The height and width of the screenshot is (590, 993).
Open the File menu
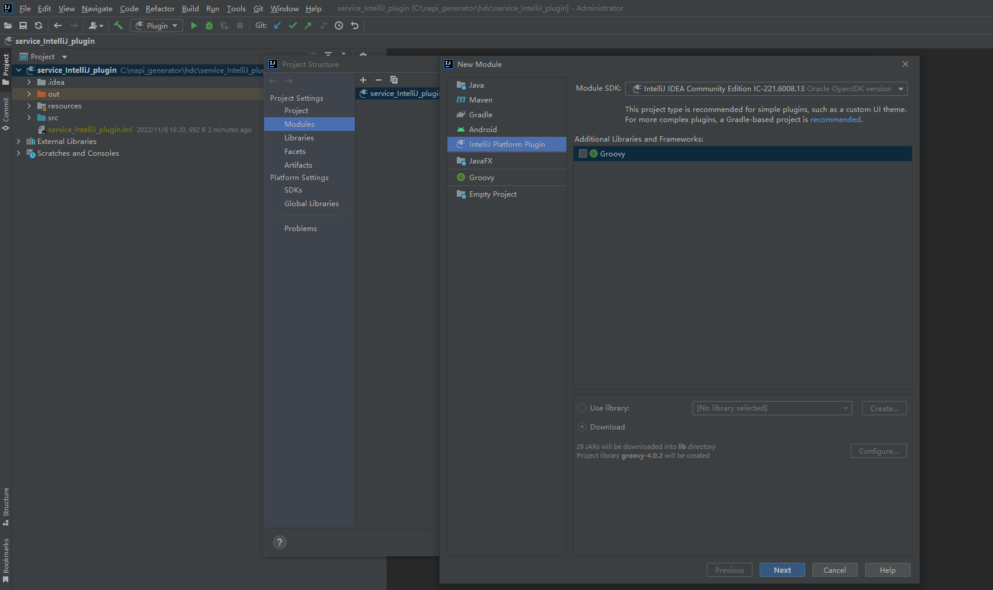(25, 8)
